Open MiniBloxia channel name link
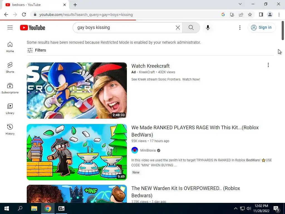Screen dimensions: 285x214 coord(148,150)
